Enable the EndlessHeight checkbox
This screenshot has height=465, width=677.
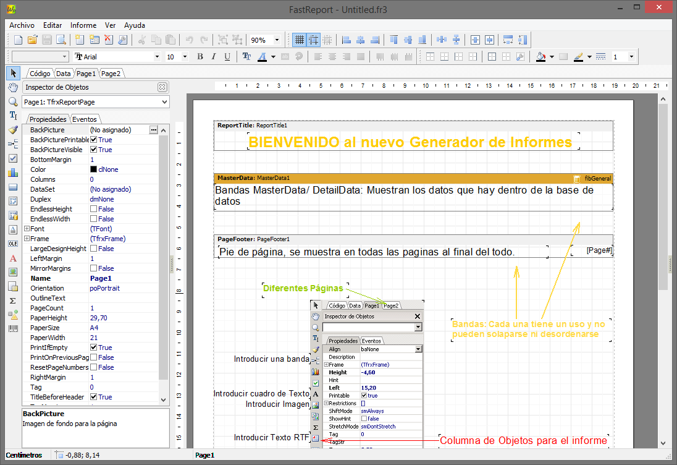coord(93,209)
